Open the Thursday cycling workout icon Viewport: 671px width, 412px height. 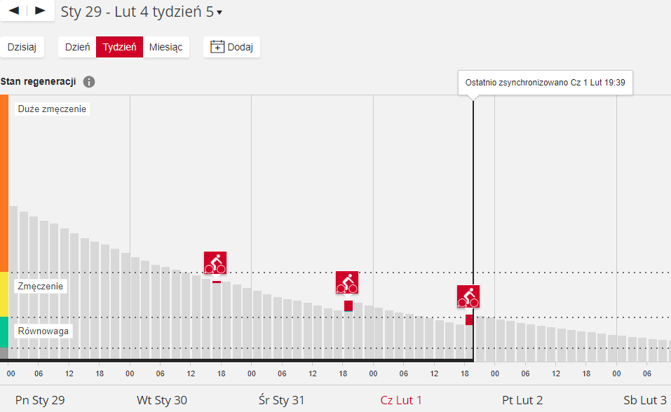point(468,296)
